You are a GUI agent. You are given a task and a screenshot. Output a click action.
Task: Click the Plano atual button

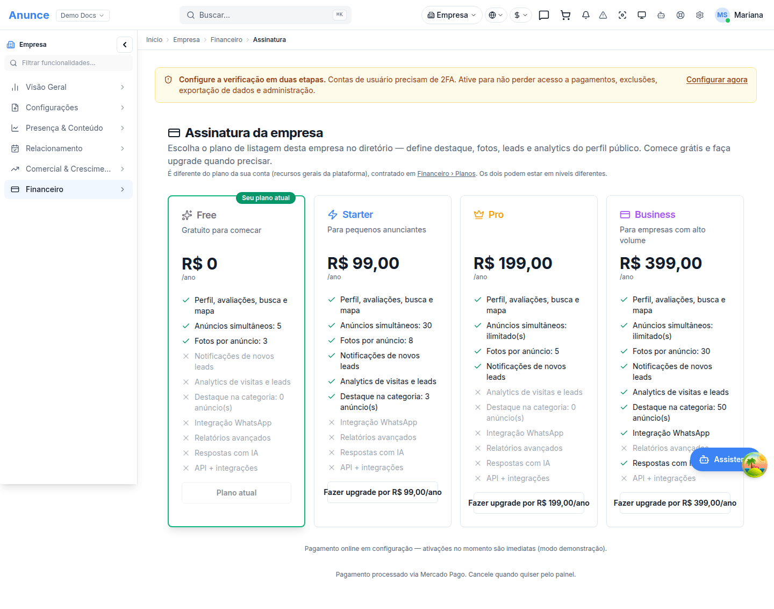coord(236,493)
